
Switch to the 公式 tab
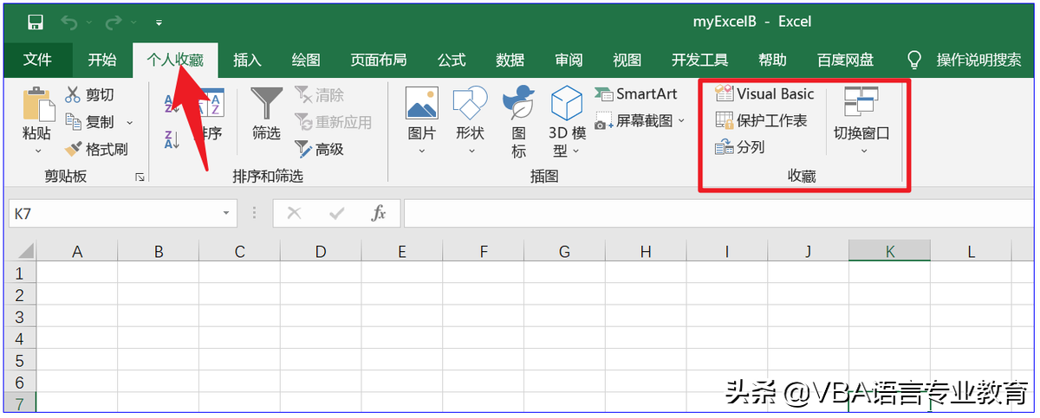tap(452, 60)
